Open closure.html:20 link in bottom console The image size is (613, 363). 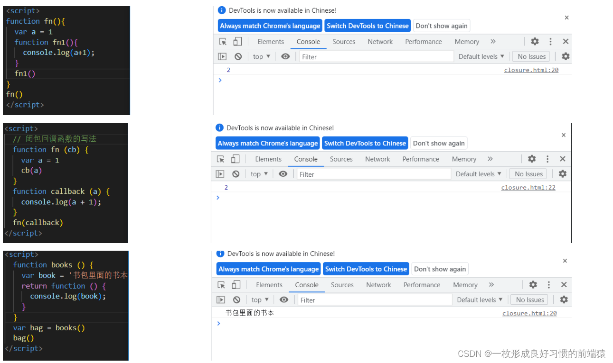[529, 313]
